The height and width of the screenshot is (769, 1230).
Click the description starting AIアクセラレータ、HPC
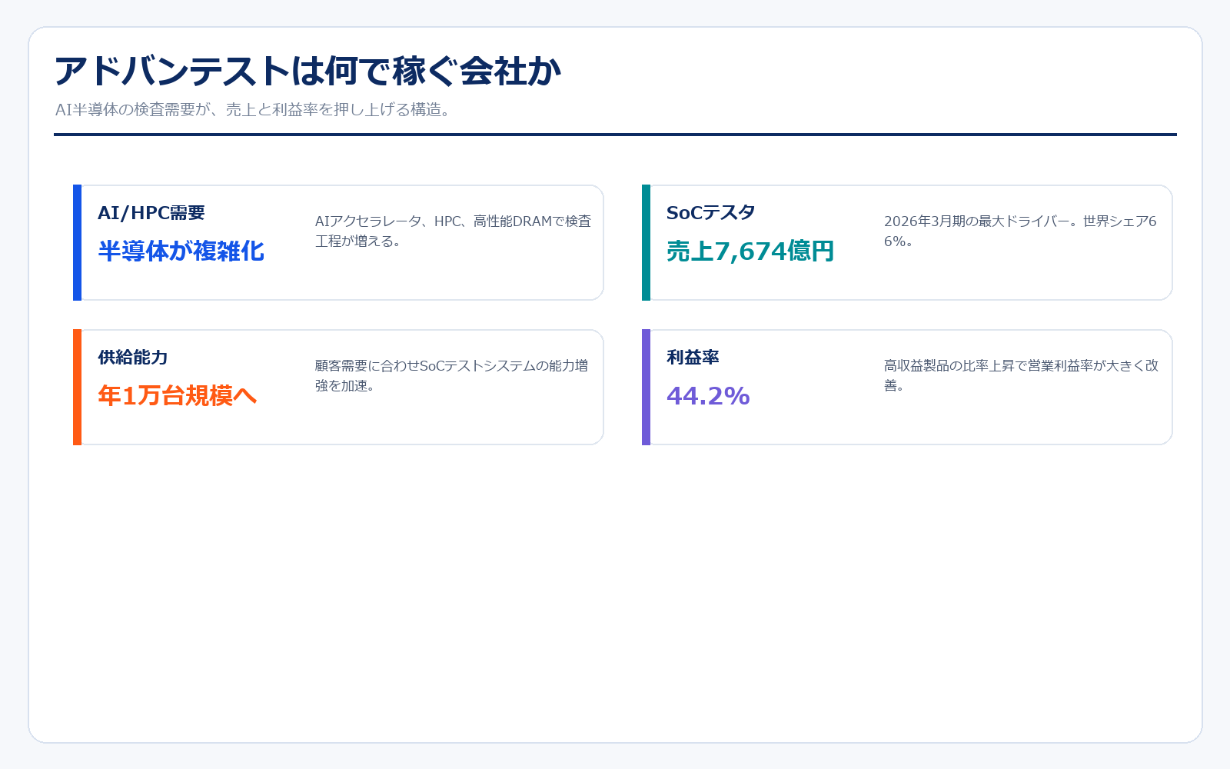pos(454,231)
